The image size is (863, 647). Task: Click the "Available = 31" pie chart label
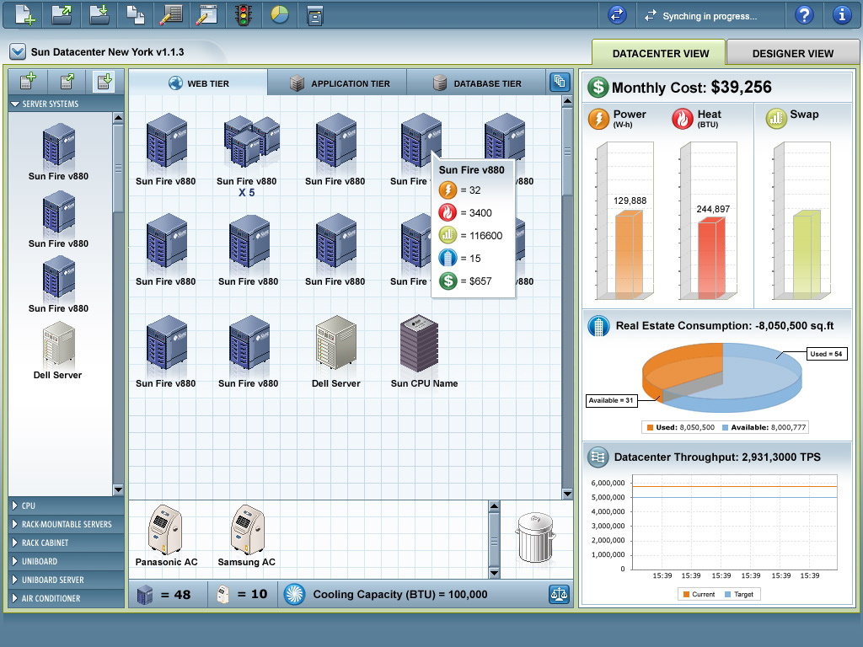pos(611,400)
